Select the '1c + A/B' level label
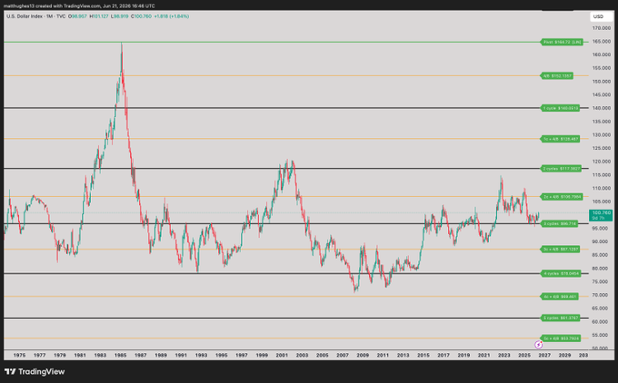The image size is (618, 383). (x=560, y=139)
